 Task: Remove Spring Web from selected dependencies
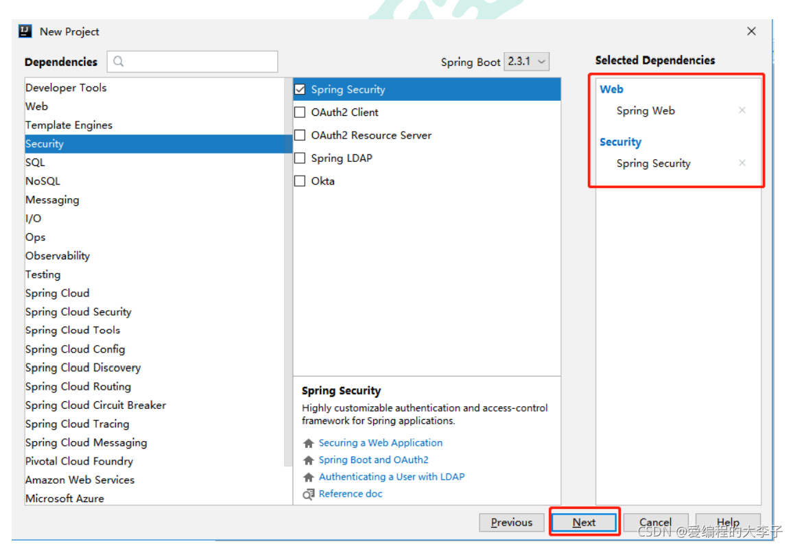click(742, 110)
